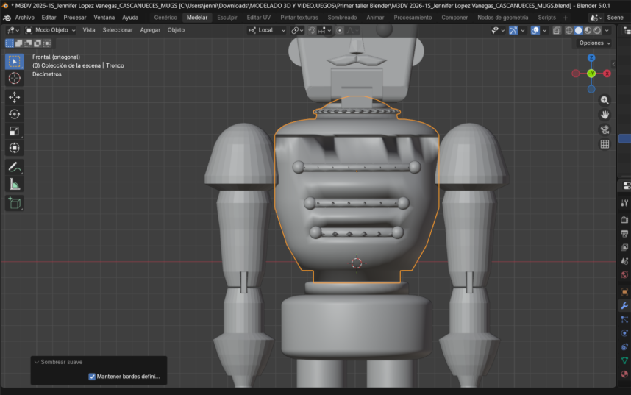Click the zoom magnifier viewport icon
This screenshot has width=631, height=395.
[605, 100]
